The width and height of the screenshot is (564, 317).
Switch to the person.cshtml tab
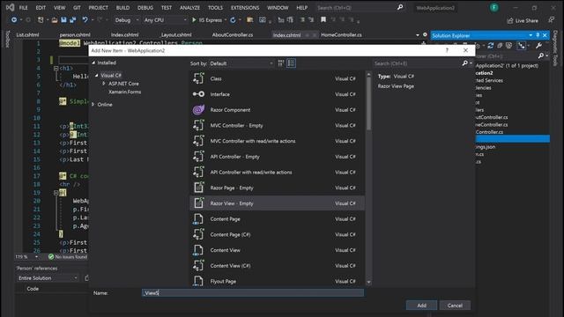[x=75, y=35]
